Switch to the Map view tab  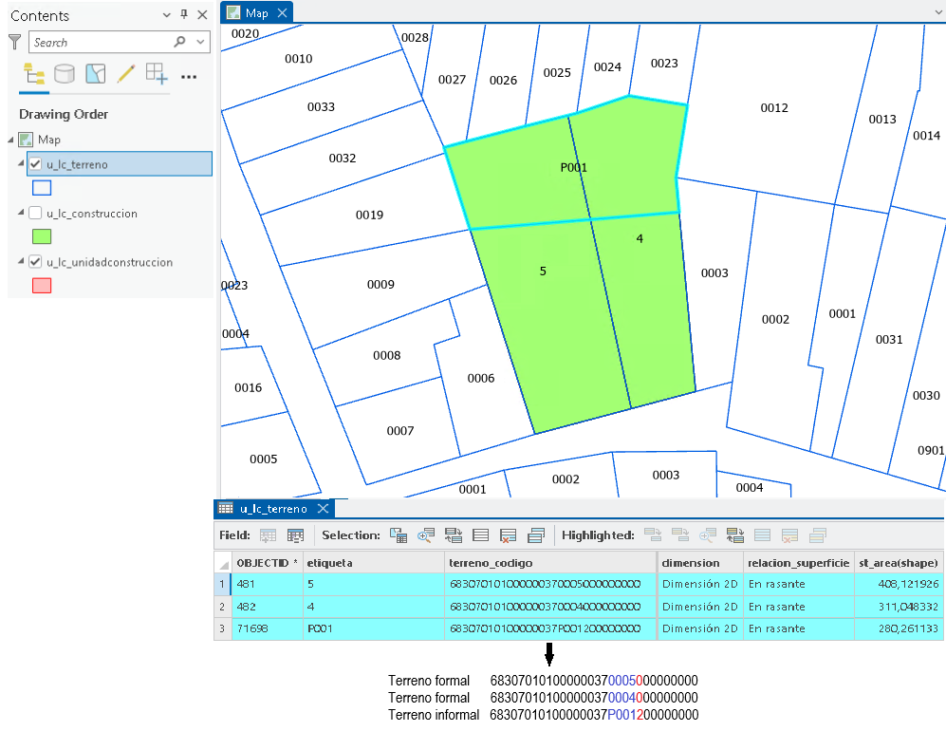[x=256, y=12]
